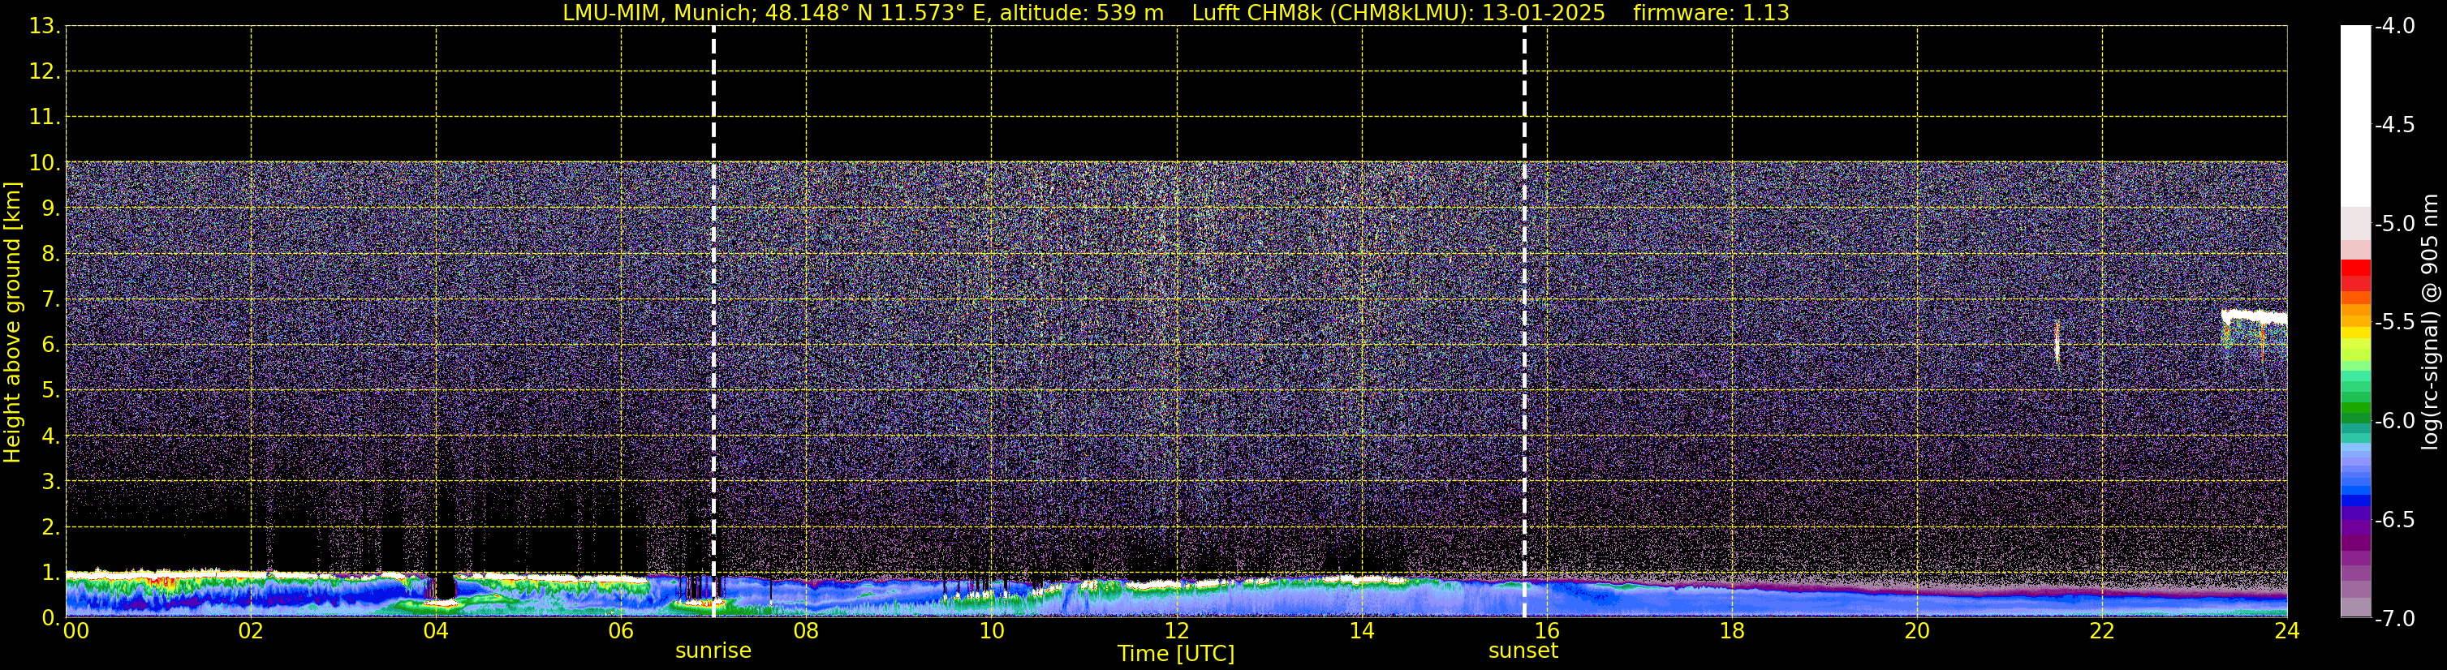Click the 'altitude: 539 m' text in title

(x=1081, y=13)
